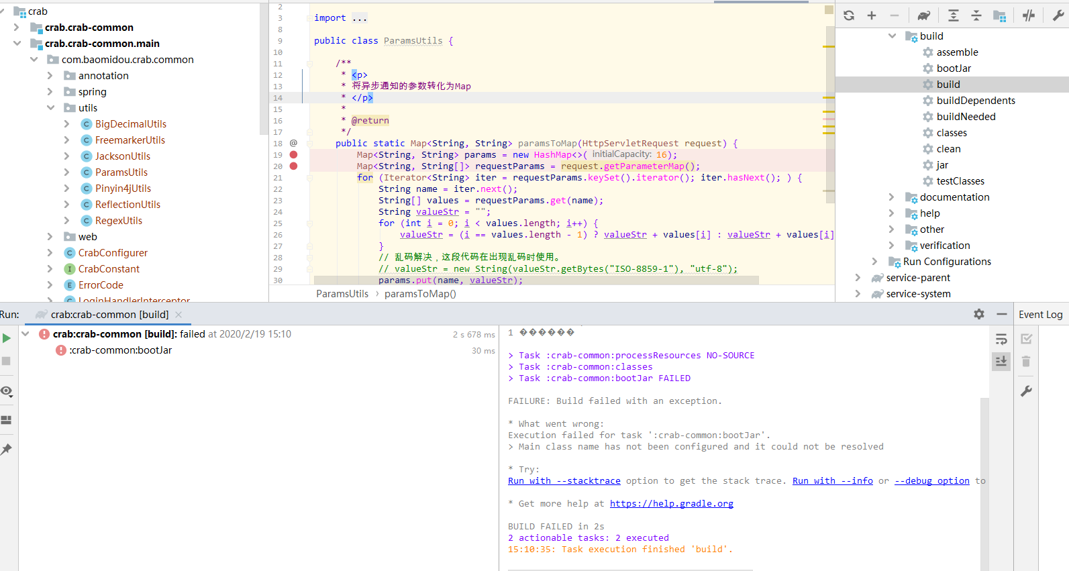
Task: Toggle the eye view options in Run panel
Action: point(7,391)
